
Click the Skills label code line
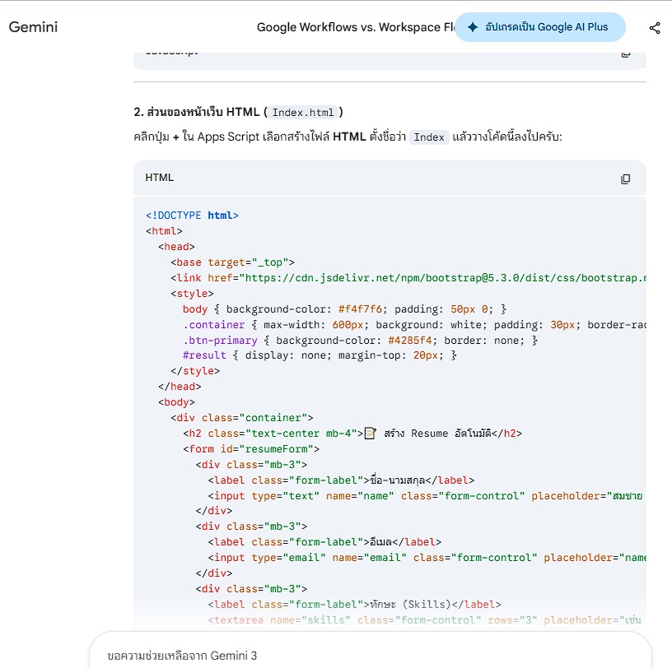click(354, 605)
